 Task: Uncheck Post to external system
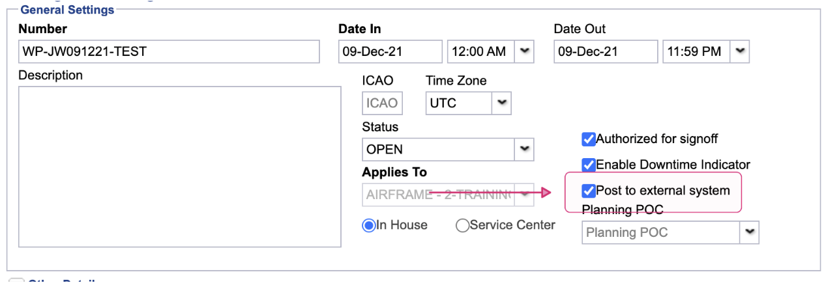click(x=589, y=191)
